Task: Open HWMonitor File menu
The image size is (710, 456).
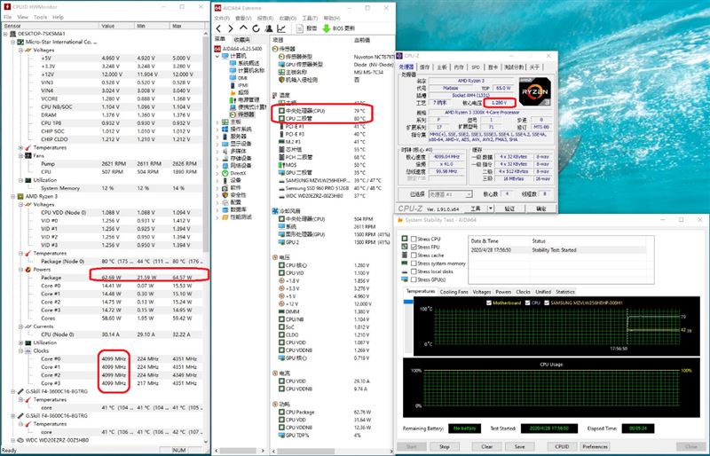Action: click(x=8, y=17)
